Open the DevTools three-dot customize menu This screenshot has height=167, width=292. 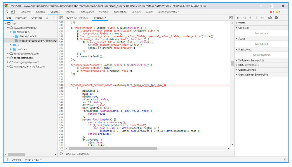(285, 12)
